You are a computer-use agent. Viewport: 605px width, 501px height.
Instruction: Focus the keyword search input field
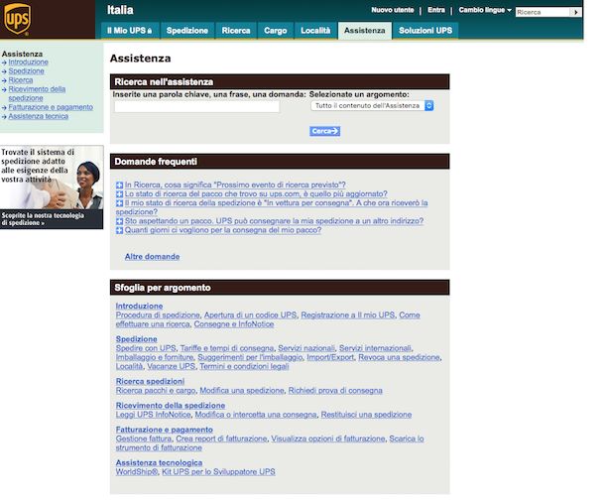196,106
